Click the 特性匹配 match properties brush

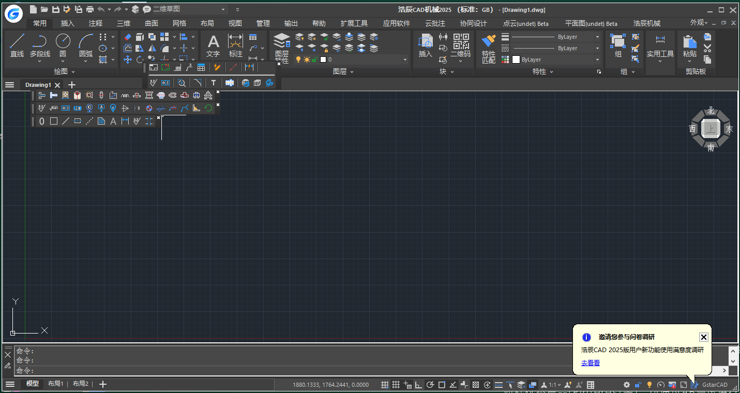489,48
